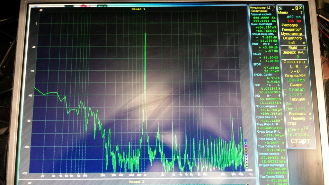Open the Генератор module

(291, 29)
